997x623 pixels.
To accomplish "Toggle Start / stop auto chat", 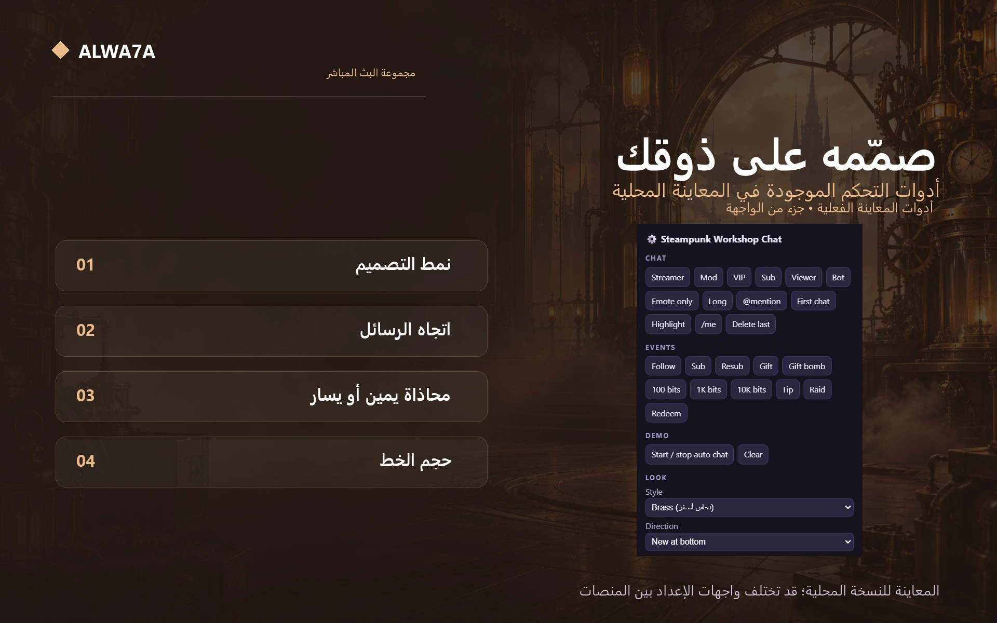I will point(690,455).
